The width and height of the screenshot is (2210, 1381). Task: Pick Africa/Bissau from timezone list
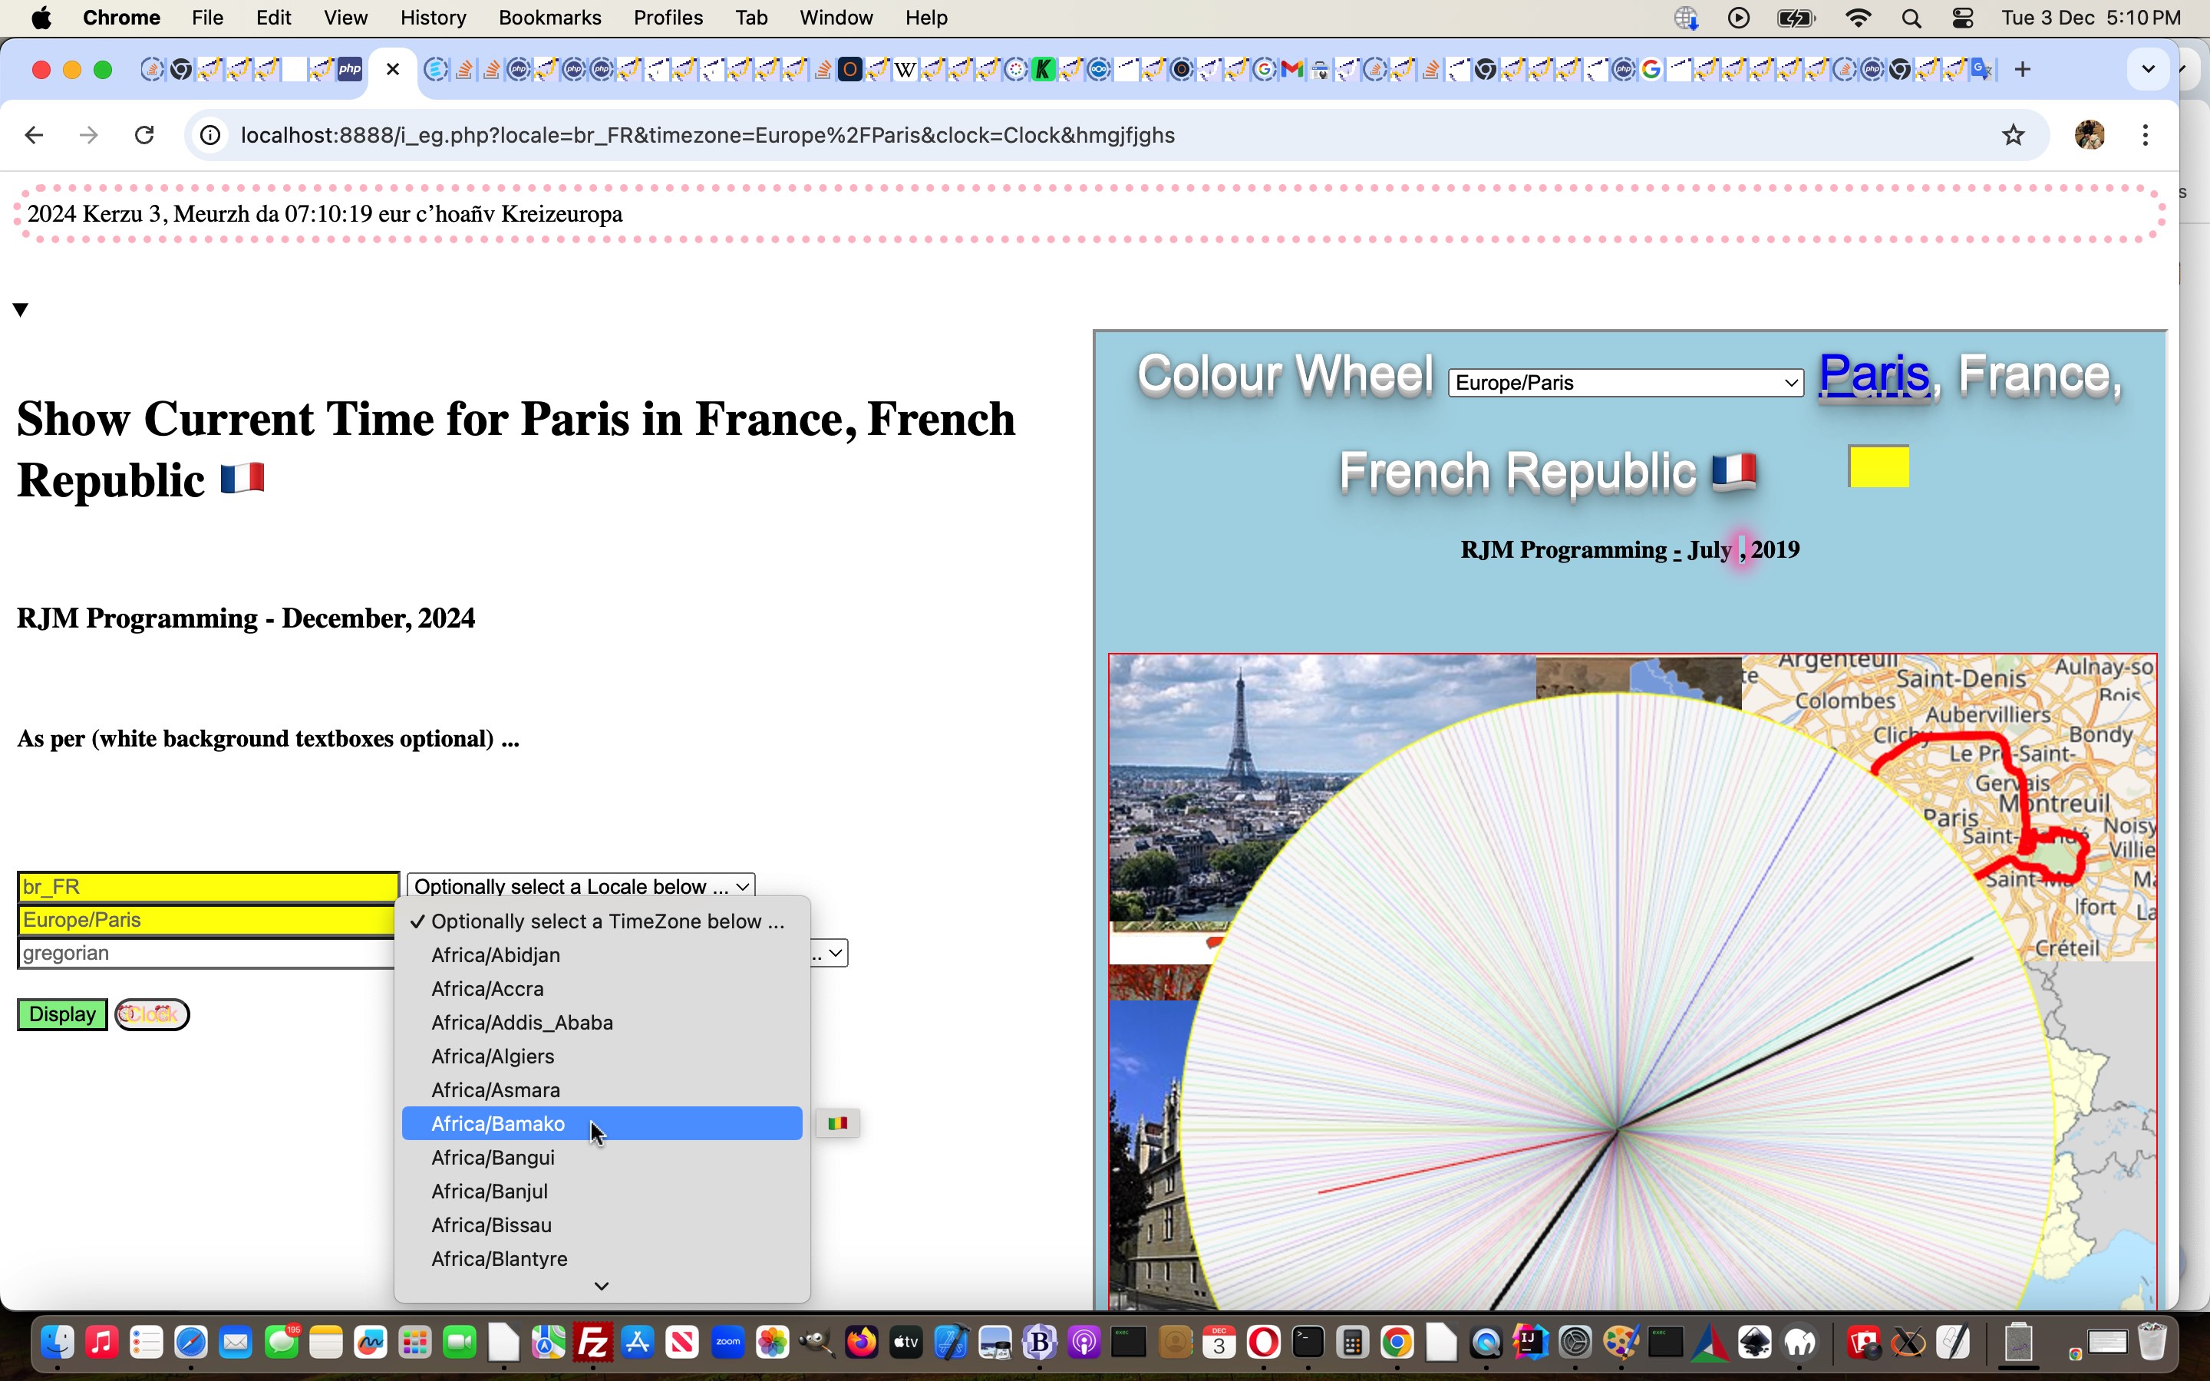tap(602, 1226)
